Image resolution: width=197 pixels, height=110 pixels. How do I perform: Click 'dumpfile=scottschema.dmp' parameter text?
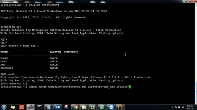tap(67, 87)
